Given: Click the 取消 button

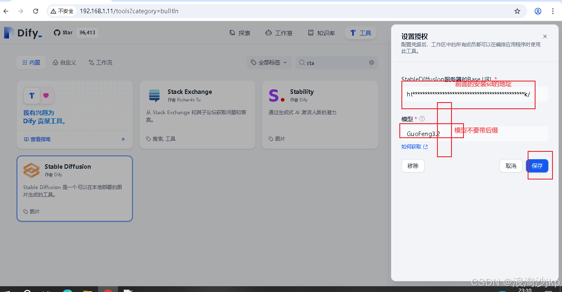Looking at the screenshot, I should pos(511,166).
